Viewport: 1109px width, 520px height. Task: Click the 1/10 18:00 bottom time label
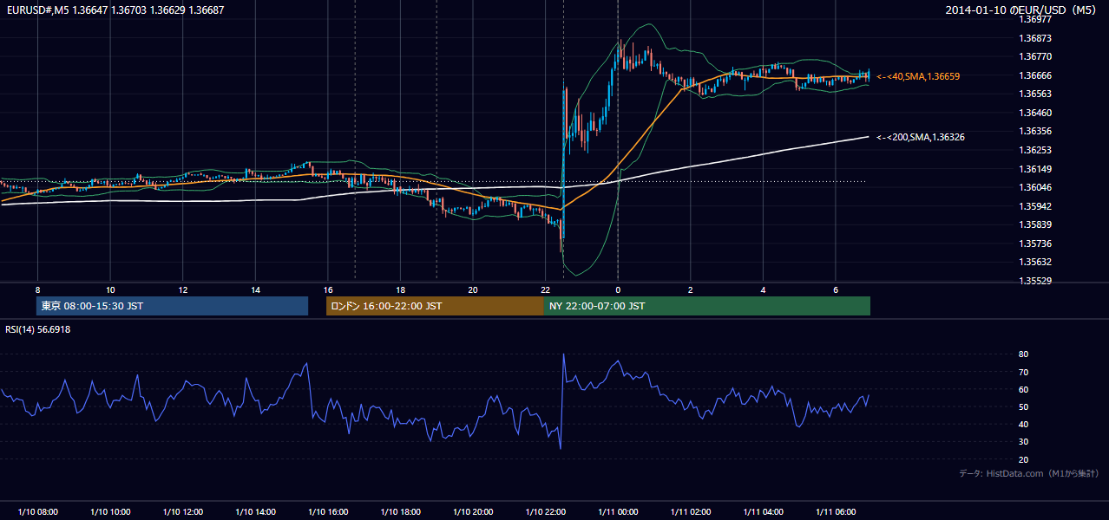(400, 511)
